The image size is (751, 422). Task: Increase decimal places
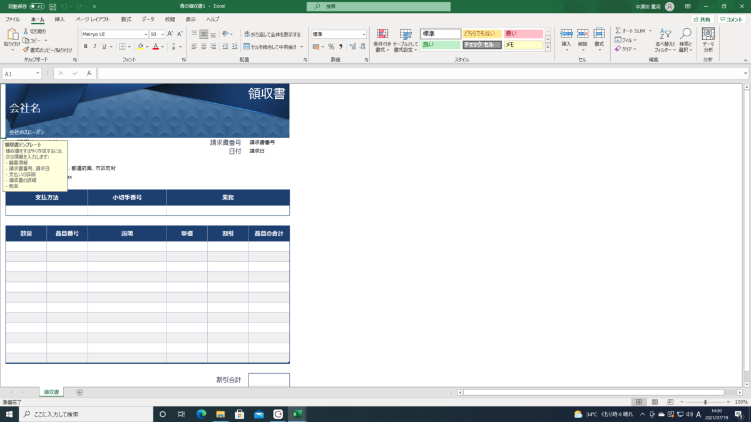click(x=352, y=47)
